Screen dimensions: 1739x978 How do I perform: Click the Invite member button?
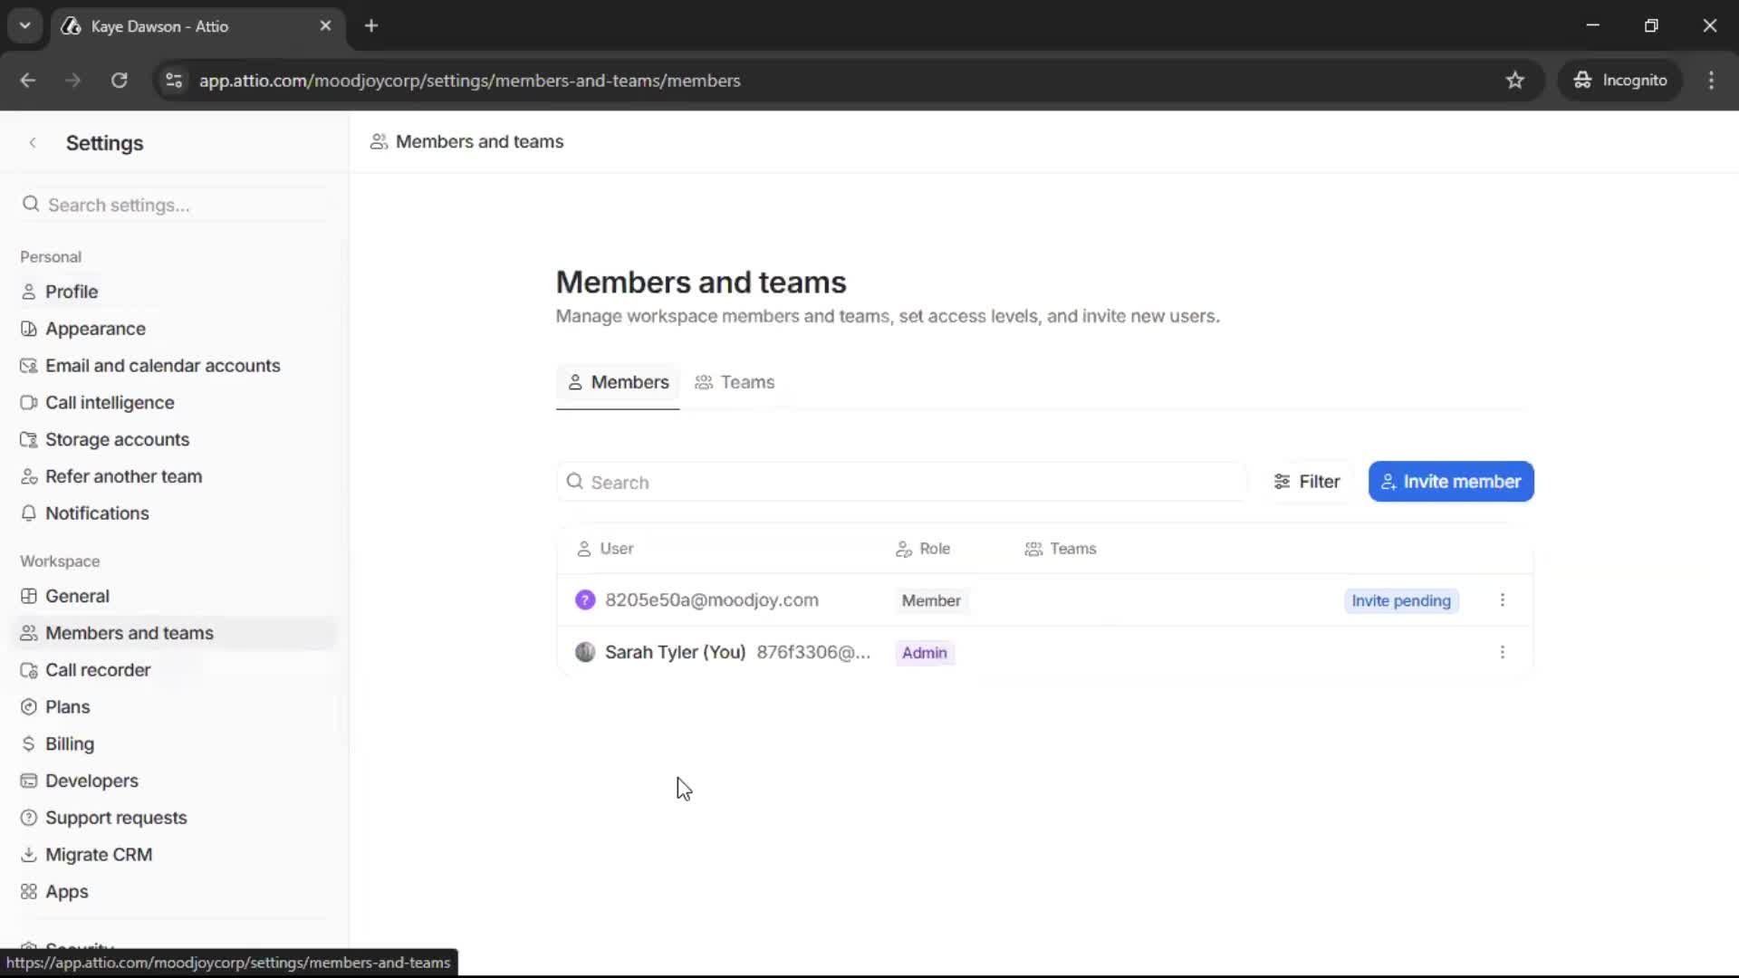pos(1451,481)
